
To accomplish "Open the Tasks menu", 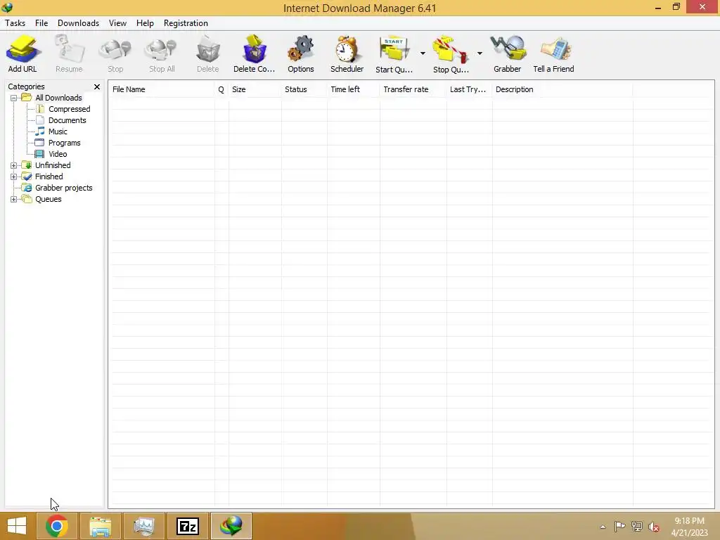I will [15, 23].
